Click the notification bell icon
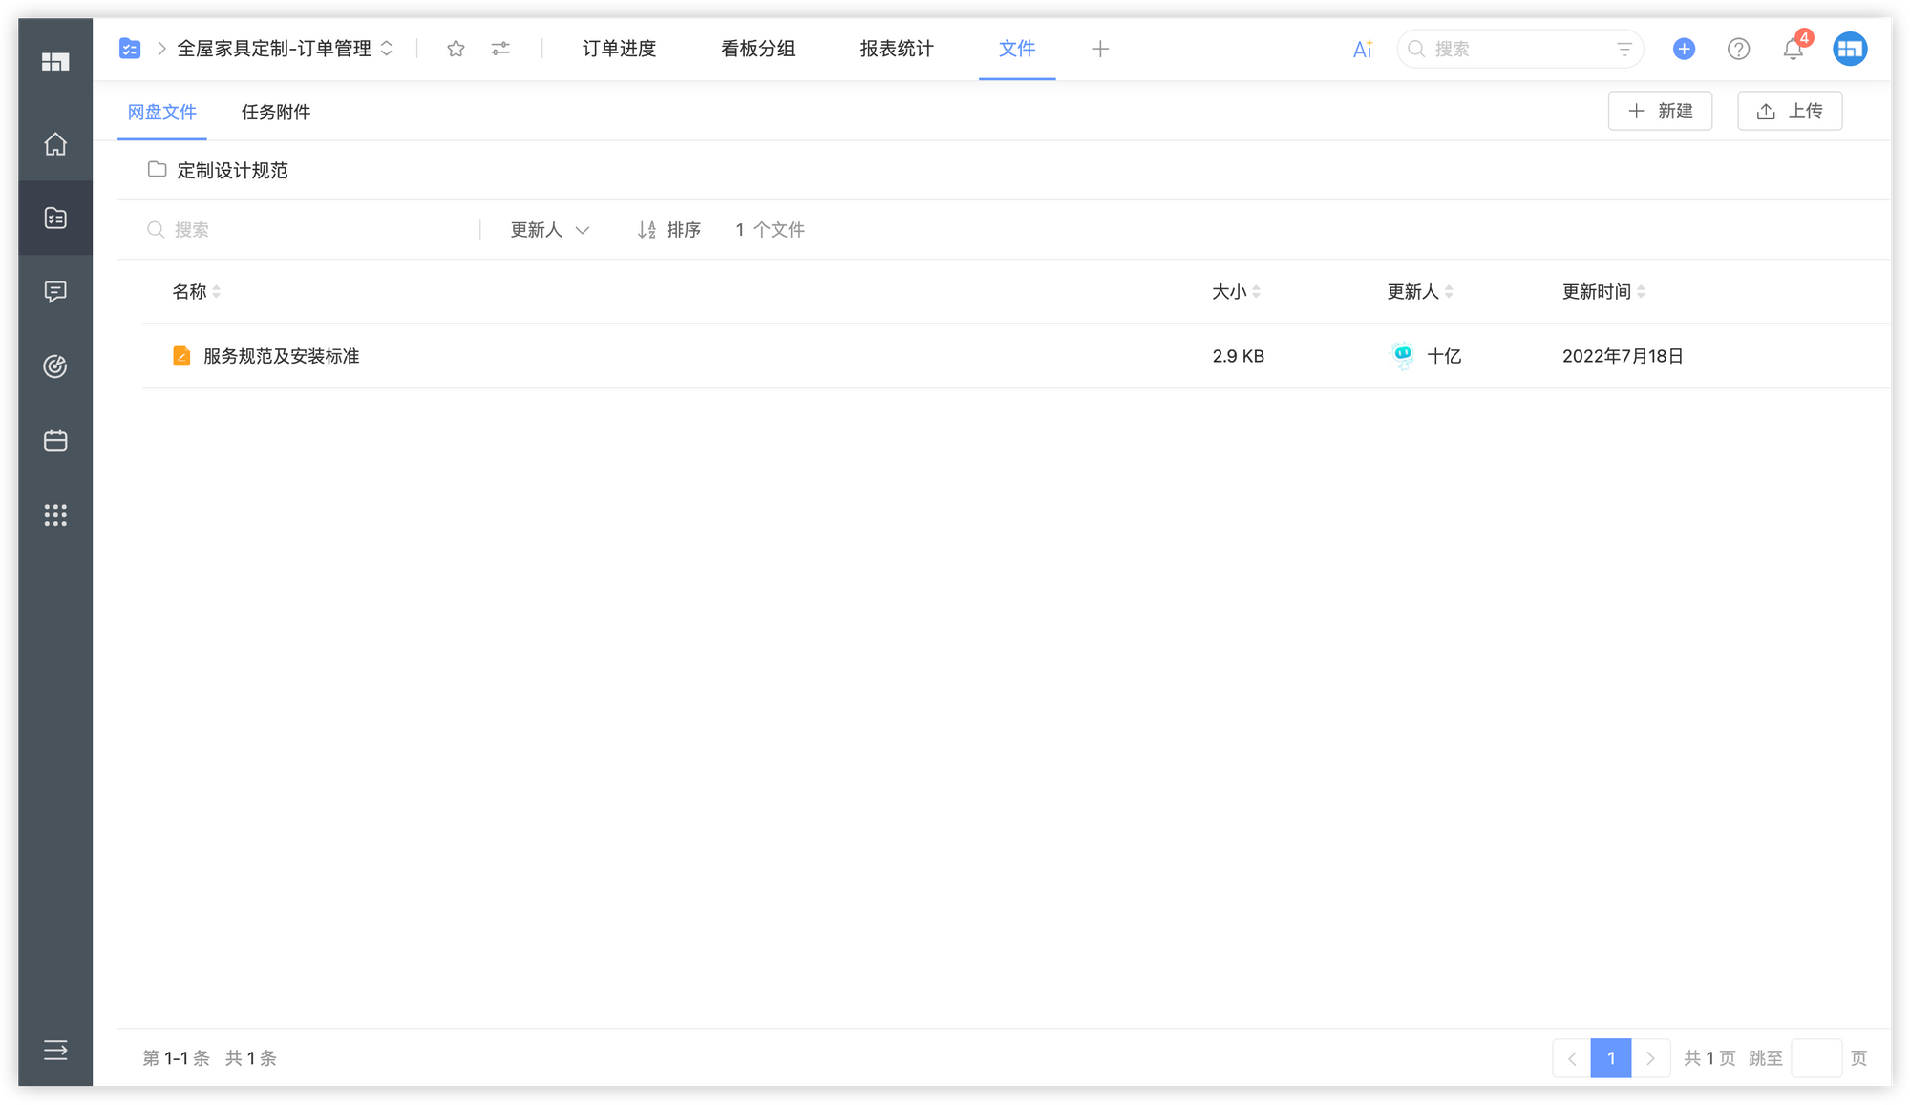 coord(1793,50)
